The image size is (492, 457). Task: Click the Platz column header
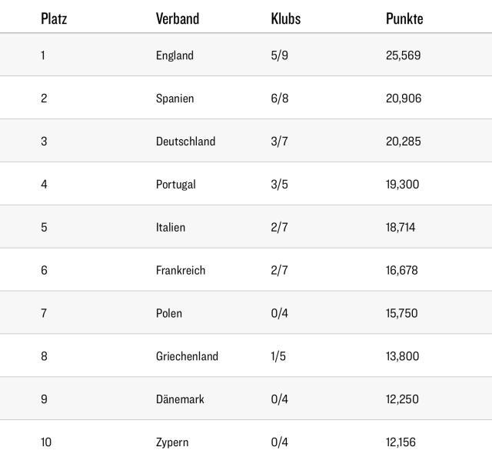click(x=54, y=18)
